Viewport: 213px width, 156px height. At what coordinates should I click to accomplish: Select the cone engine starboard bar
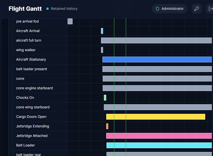[157, 88]
